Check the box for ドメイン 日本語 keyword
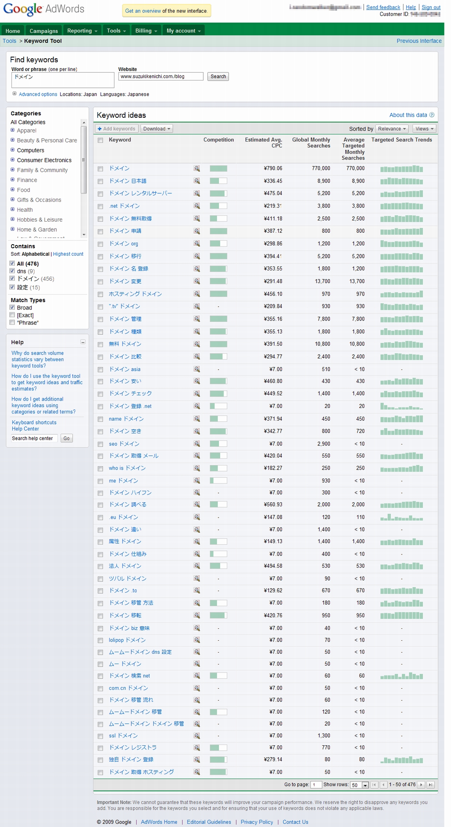This screenshot has height=827, width=451. [x=100, y=181]
